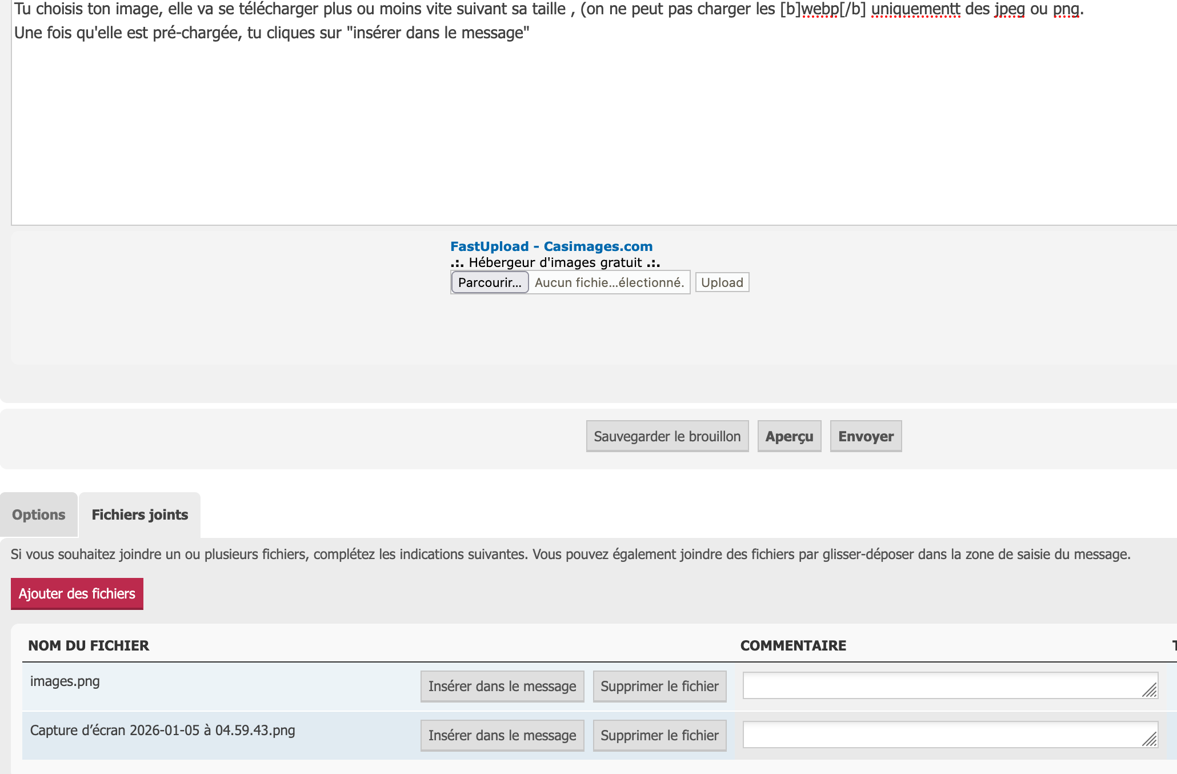Open the FastUpload - Casimages.com link
The height and width of the screenshot is (774, 1177).
551,246
